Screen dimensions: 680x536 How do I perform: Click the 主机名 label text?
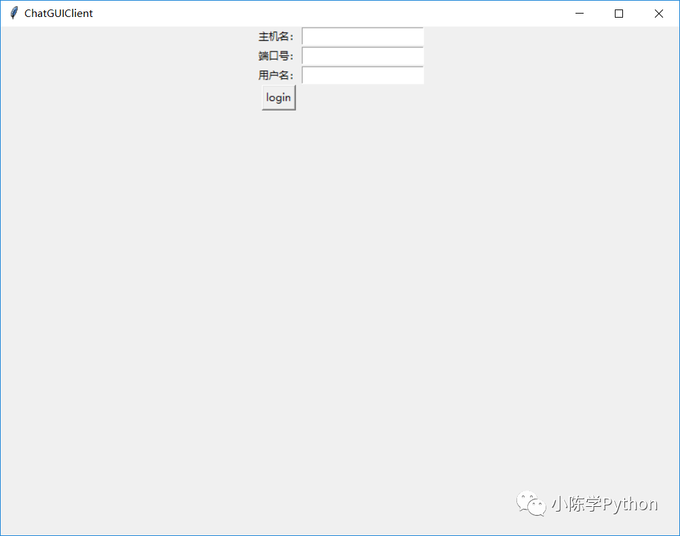(x=276, y=37)
